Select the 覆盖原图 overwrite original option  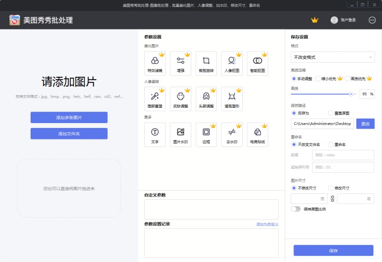coord(330,113)
